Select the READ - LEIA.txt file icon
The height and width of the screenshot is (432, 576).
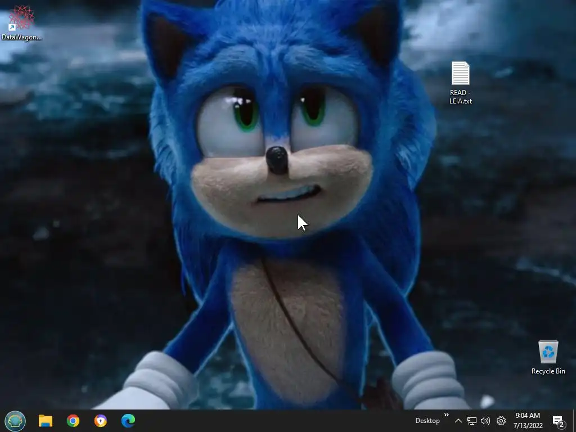[460, 82]
